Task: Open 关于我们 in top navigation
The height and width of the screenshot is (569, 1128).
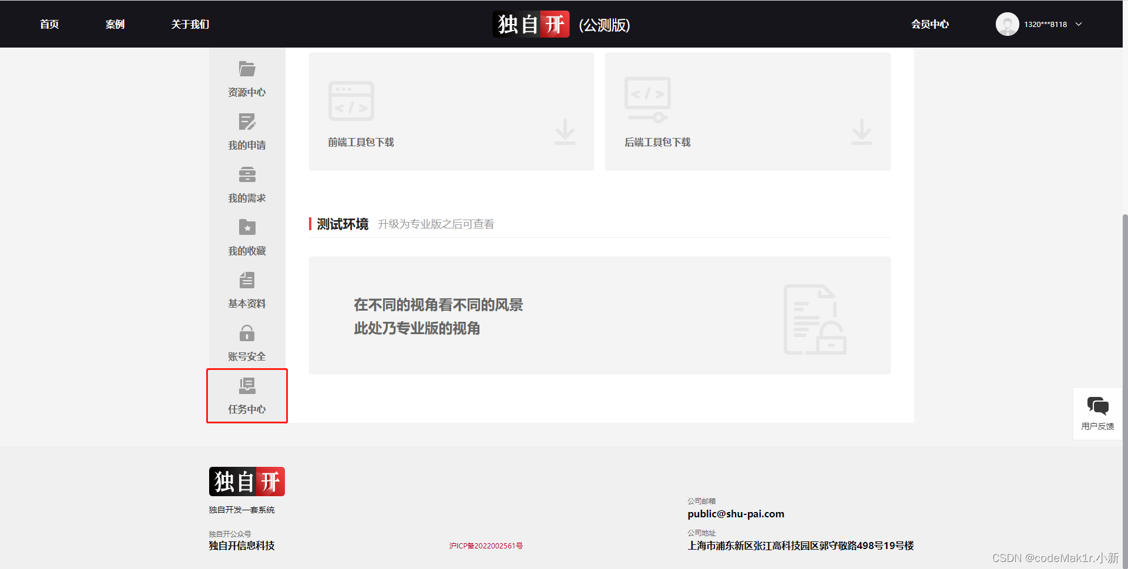Action: tap(190, 24)
